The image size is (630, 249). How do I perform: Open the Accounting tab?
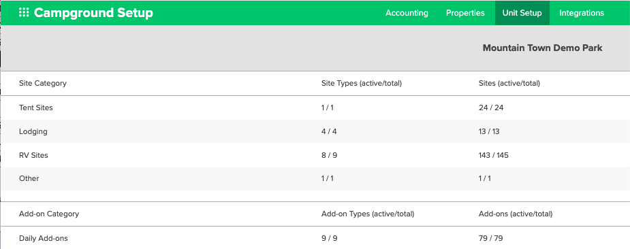click(407, 13)
